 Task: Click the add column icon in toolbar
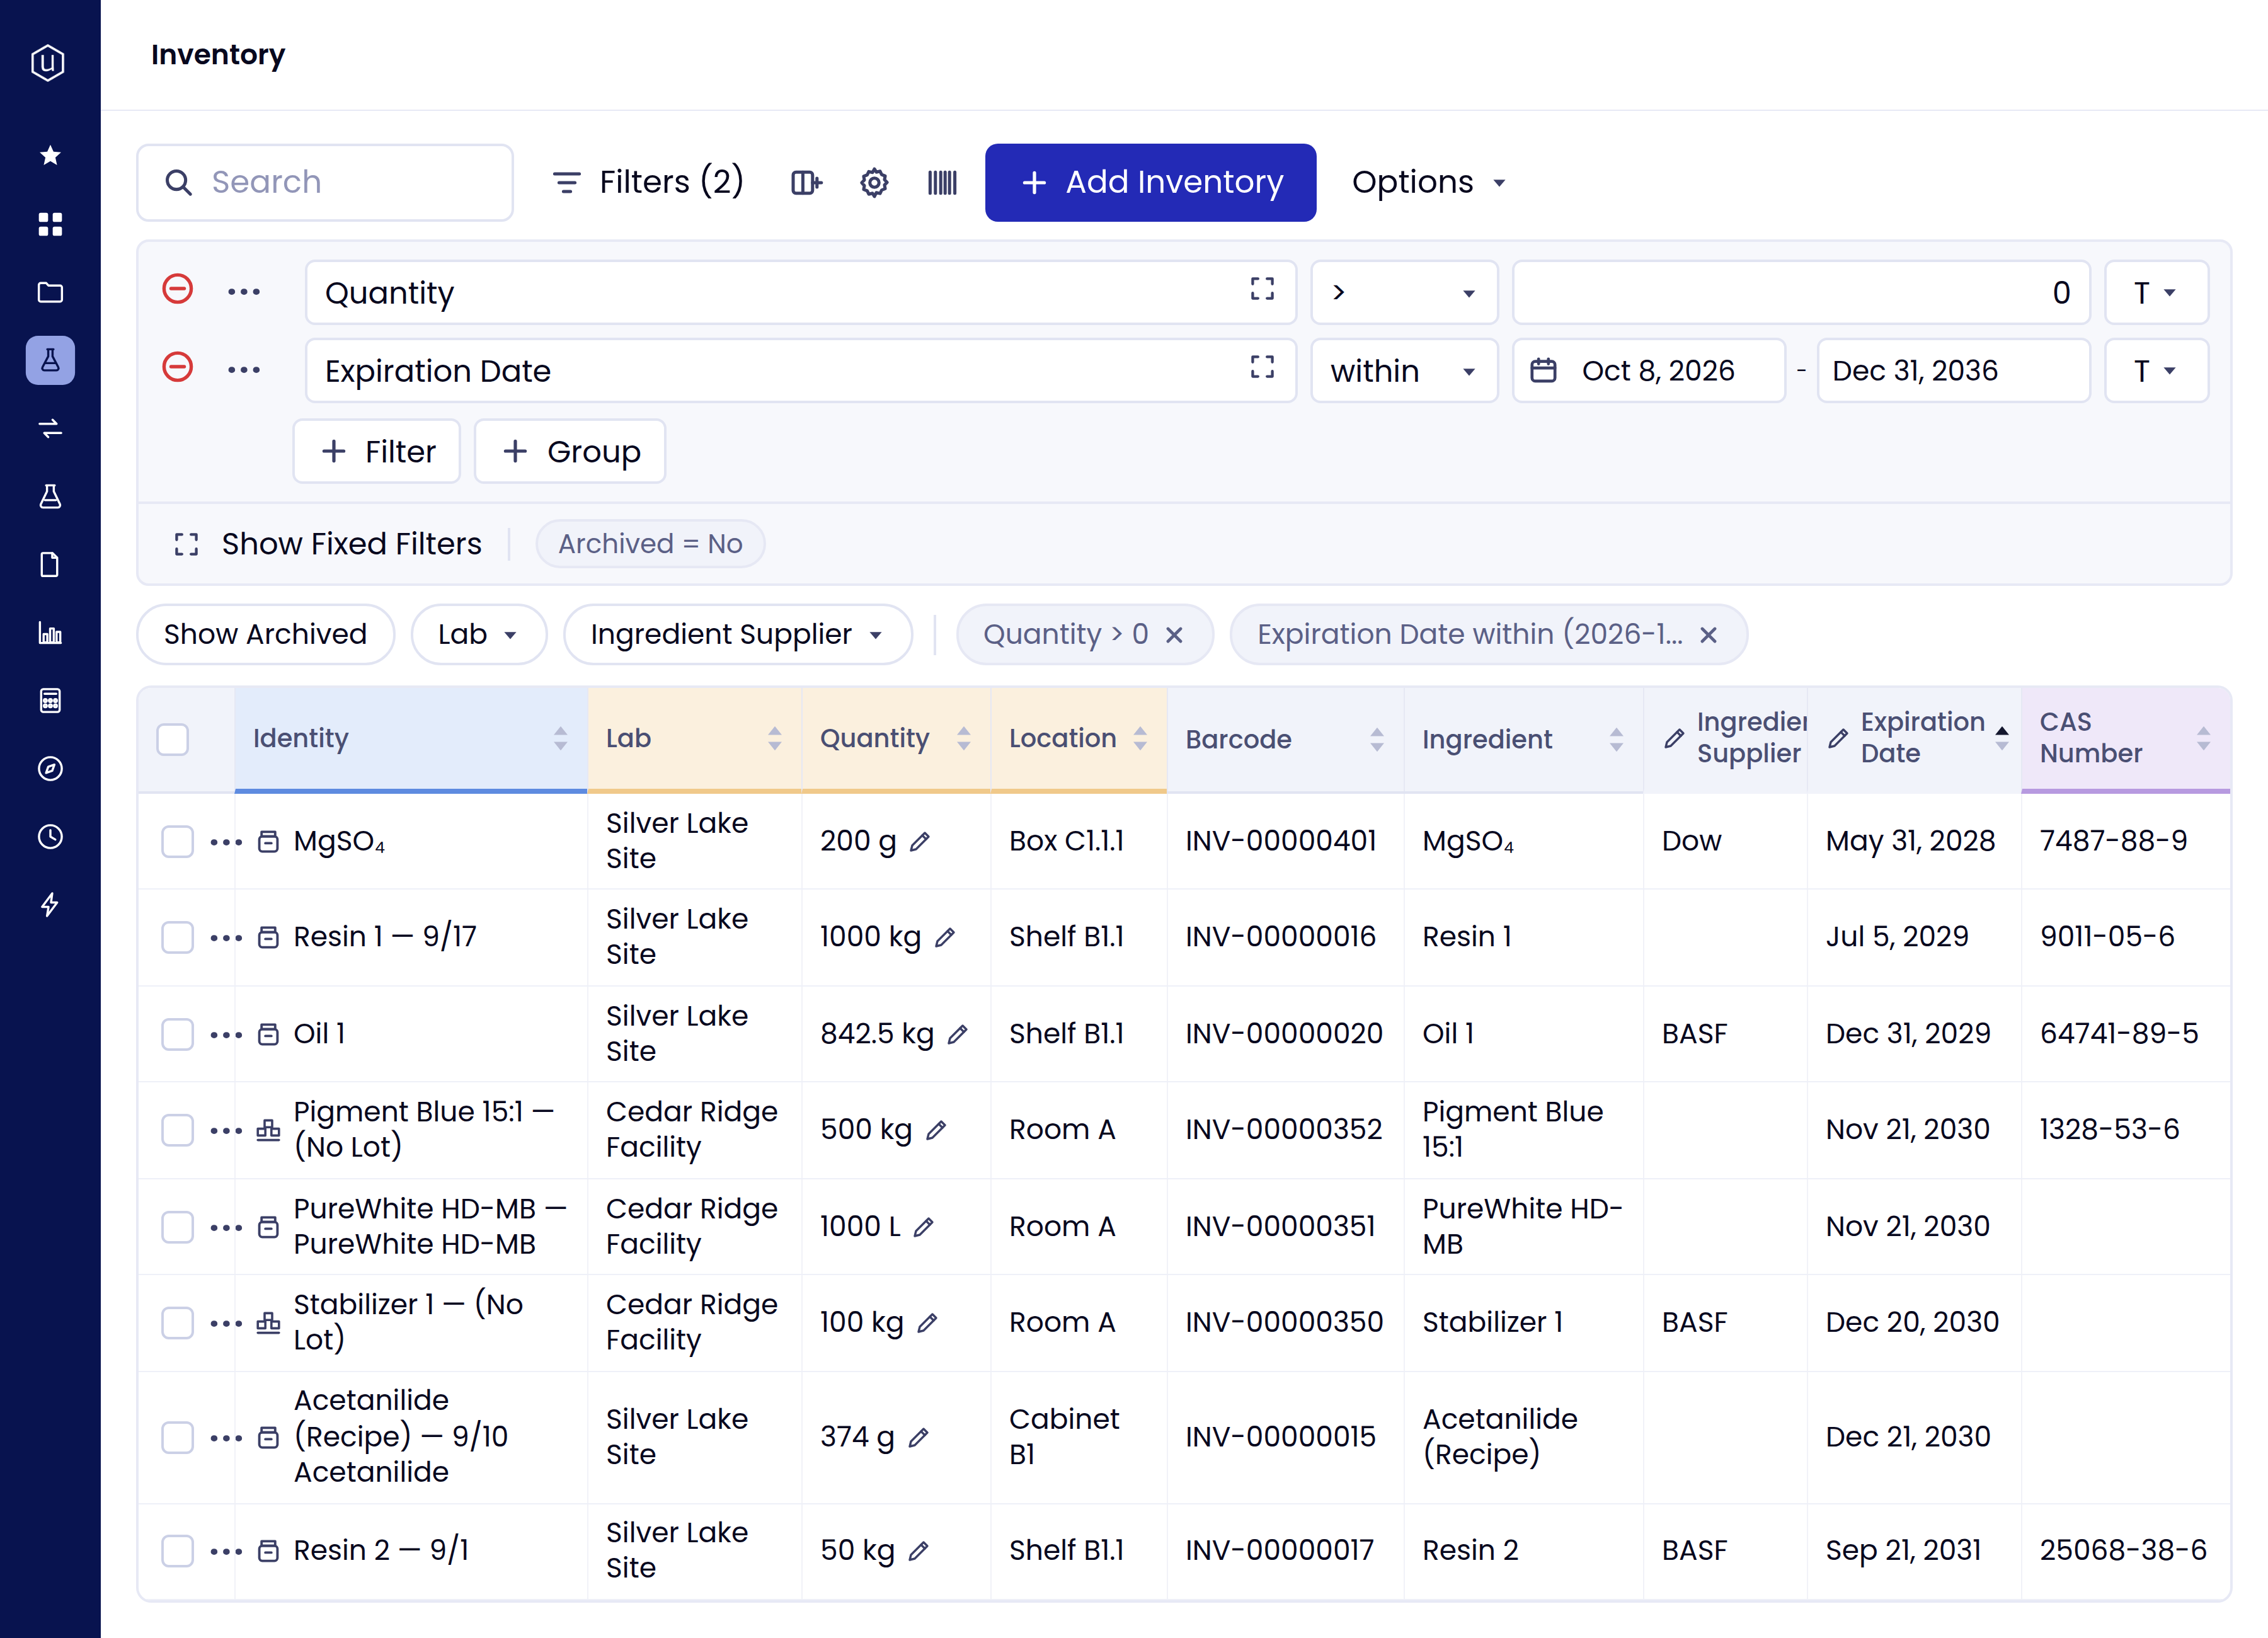(x=806, y=182)
